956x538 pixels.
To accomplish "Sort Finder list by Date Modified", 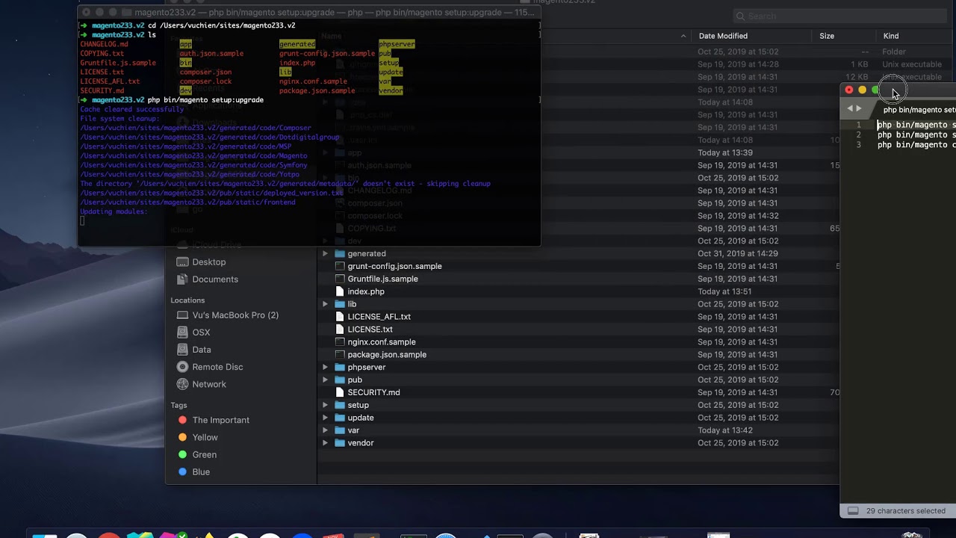I will [723, 36].
